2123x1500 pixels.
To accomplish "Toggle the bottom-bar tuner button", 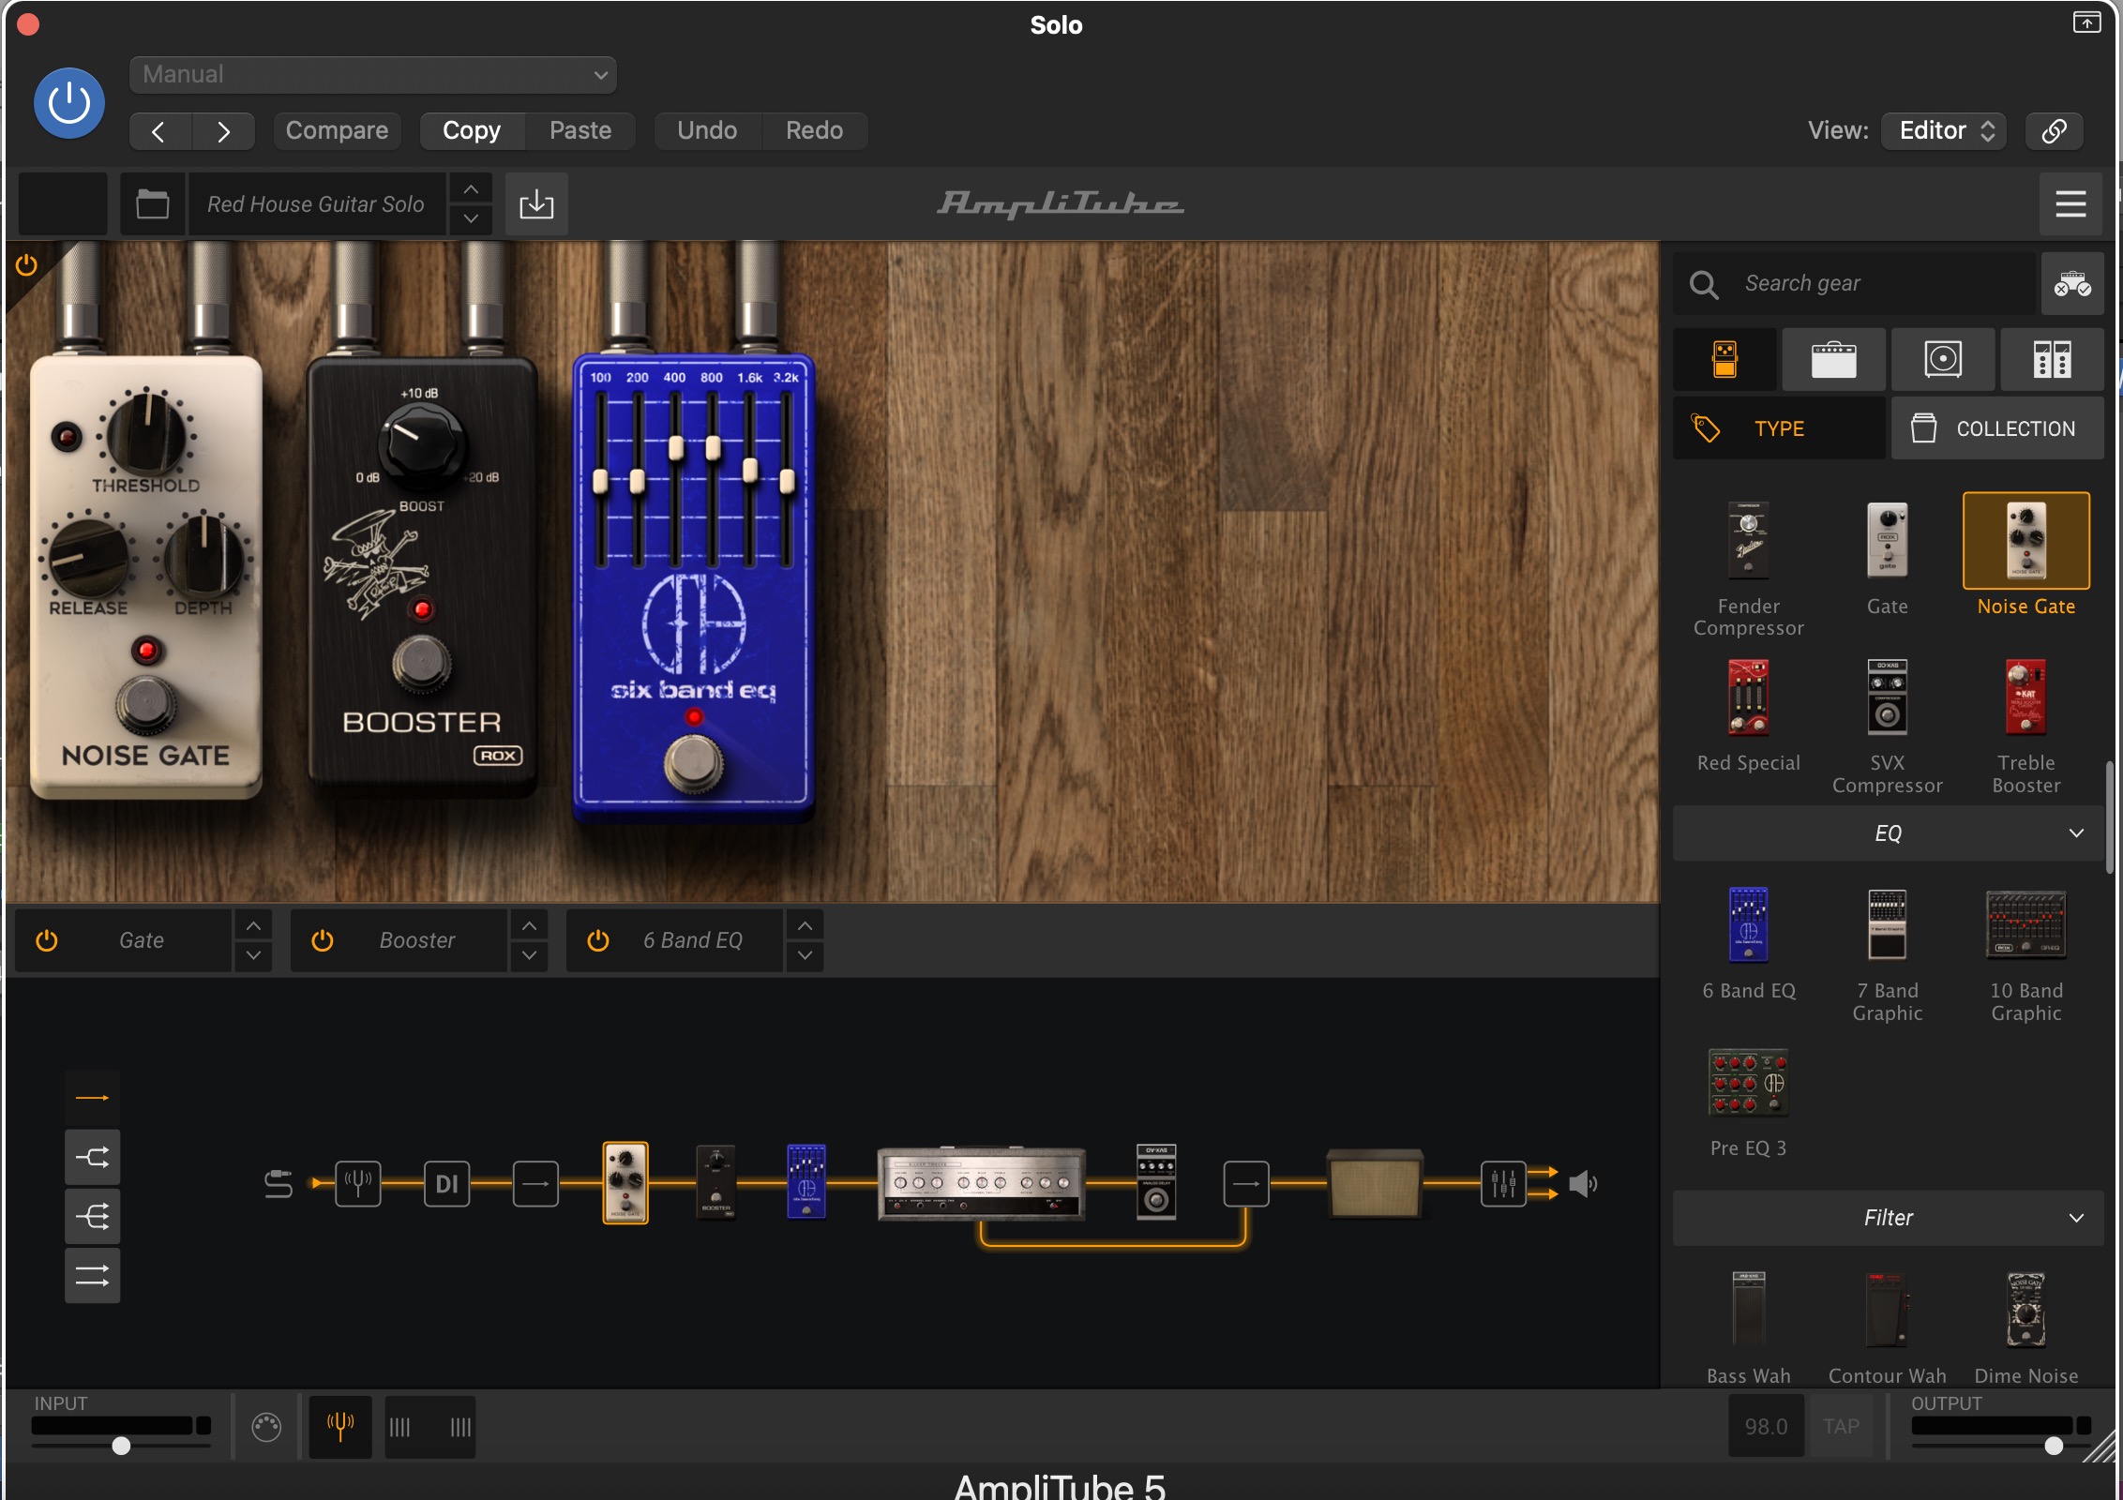I will pyautogui.click(x=340, y=1427).
